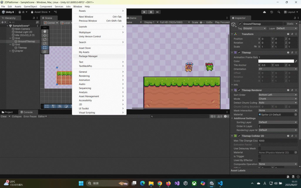Open the Layouts submenu
The width and height of the screenshot is (301, 188).
pos(99,26)
